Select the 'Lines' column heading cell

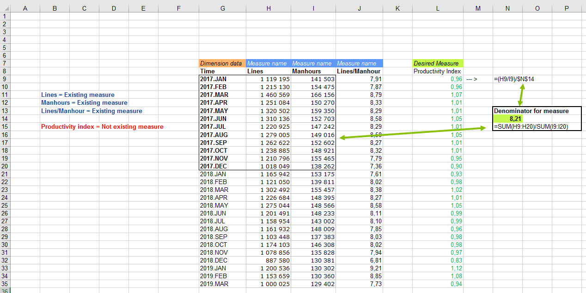(x=268, y=71)
